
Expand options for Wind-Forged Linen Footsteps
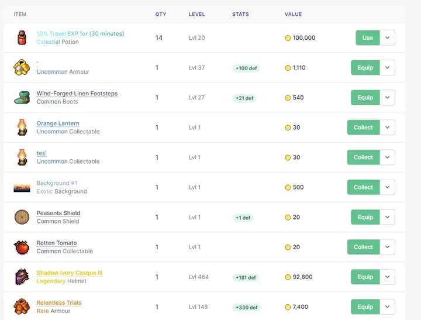coord(387,98)
